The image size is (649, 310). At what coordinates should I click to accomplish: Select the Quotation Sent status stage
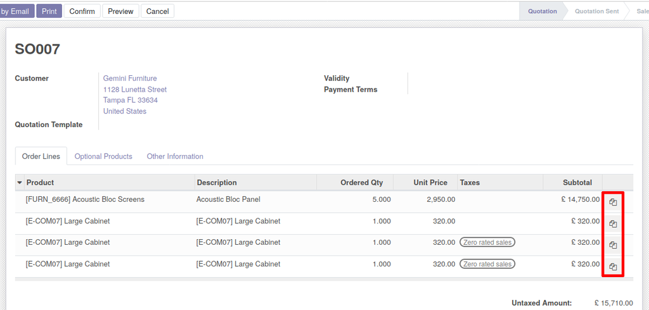(x=597, y=11)
